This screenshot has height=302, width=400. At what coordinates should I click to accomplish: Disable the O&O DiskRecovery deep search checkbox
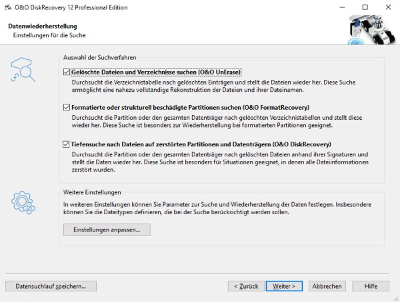[66, 144]
